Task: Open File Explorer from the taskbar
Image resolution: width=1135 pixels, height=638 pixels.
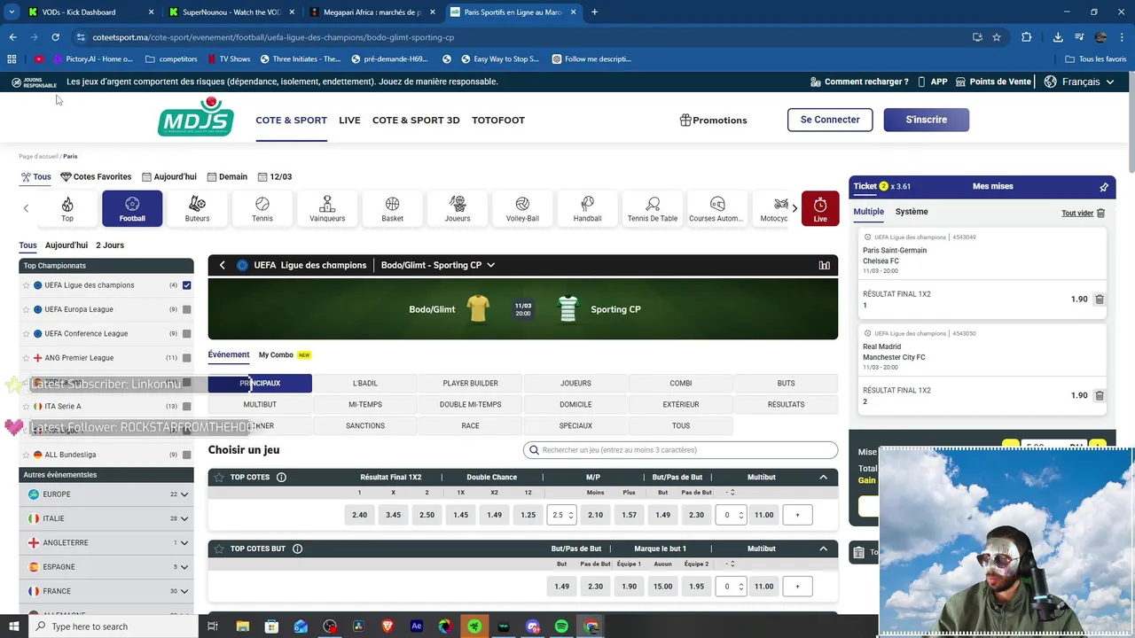Action: (x=242, y=626)
